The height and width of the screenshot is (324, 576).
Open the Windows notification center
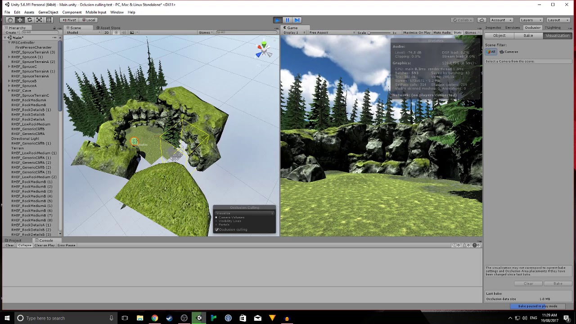[x=567, y=318]
